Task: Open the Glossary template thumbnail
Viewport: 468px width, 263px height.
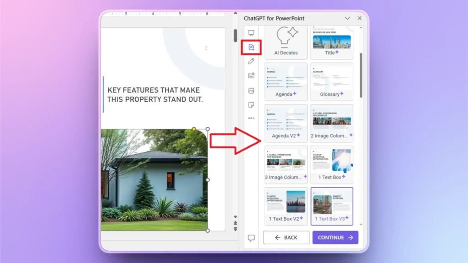Action: coord(332,81)
